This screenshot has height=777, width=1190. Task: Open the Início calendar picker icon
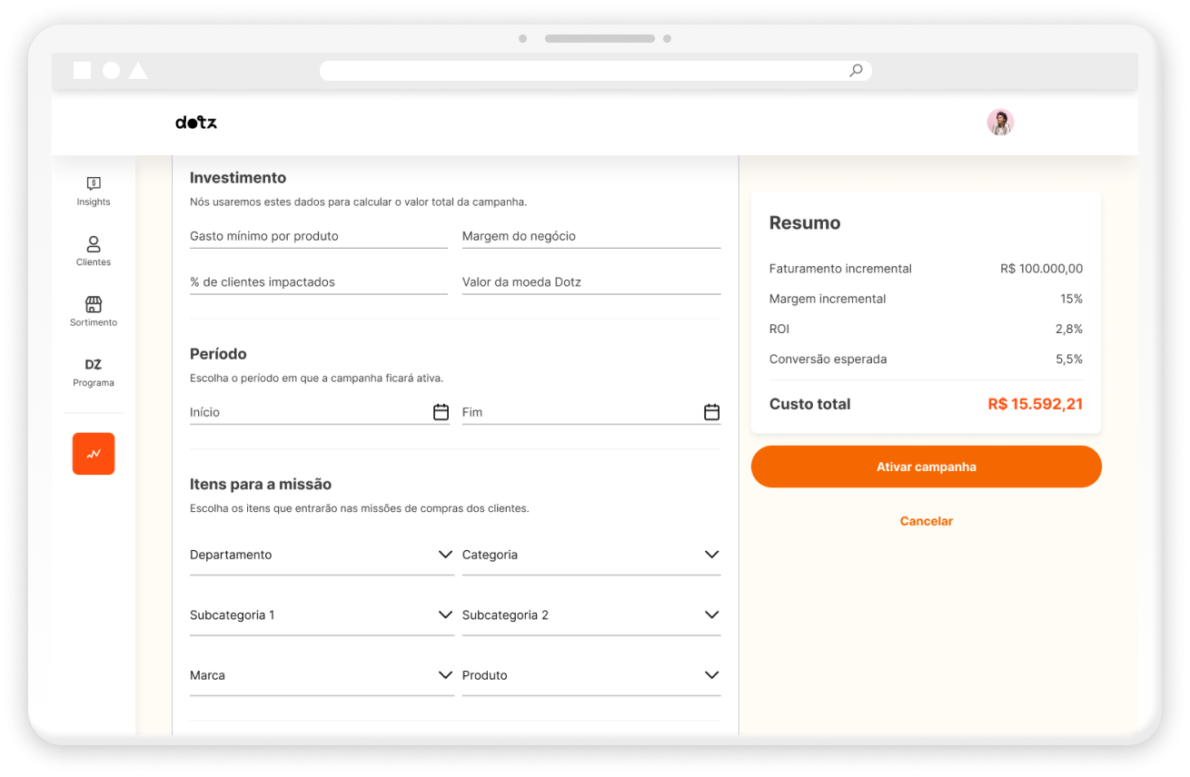(441, 412)
